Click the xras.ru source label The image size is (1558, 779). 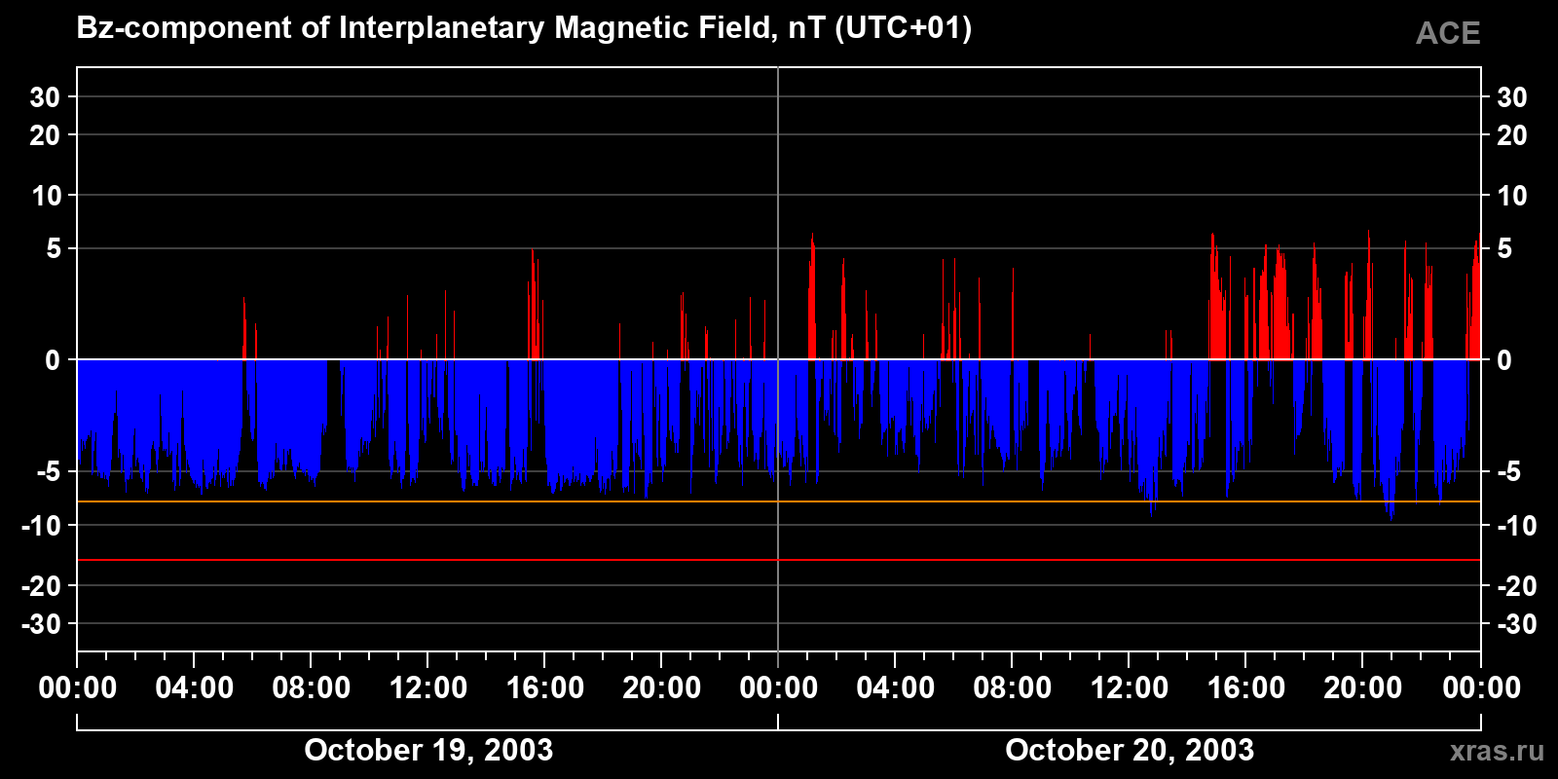click(1497, 751)
